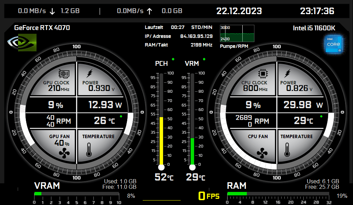Click the Laufzeit value 00:27

[x=178, y=28]
